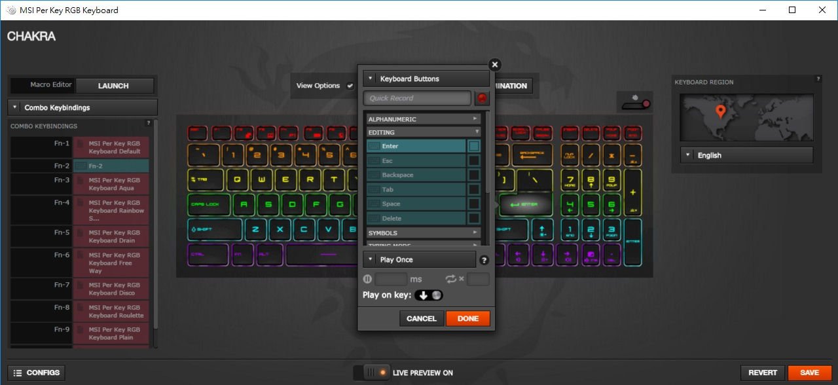
Task: Tick the checkbox next to Enter
Action: tap(474, 146)
